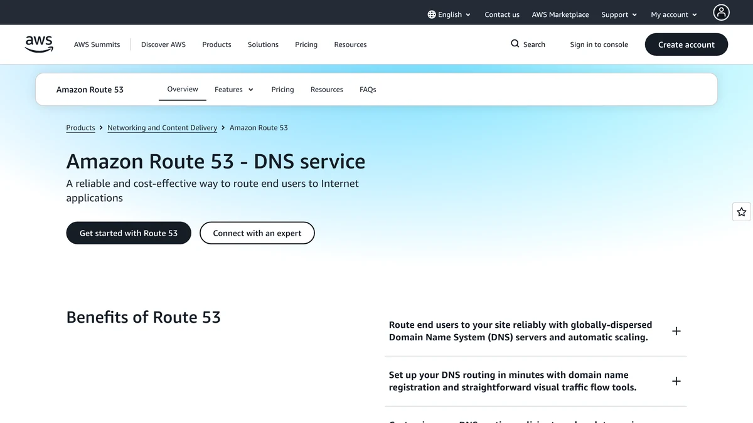Open Solutions menu
Viewport: 753px width, 423px height.
pos(263,44)
